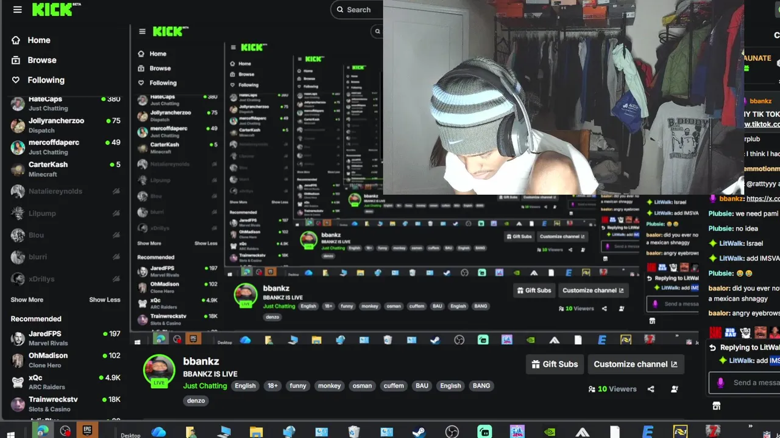Open offline xDrillyys channel in main sidebar
The image size is (780, 438).
click(x=65, y=279)
